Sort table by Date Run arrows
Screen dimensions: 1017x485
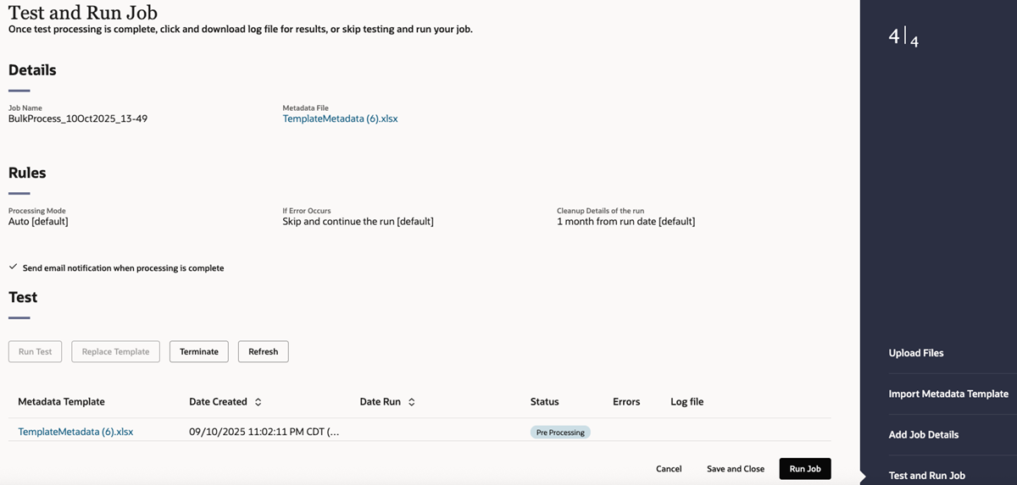pyautogui.click(x=412, y=402)
